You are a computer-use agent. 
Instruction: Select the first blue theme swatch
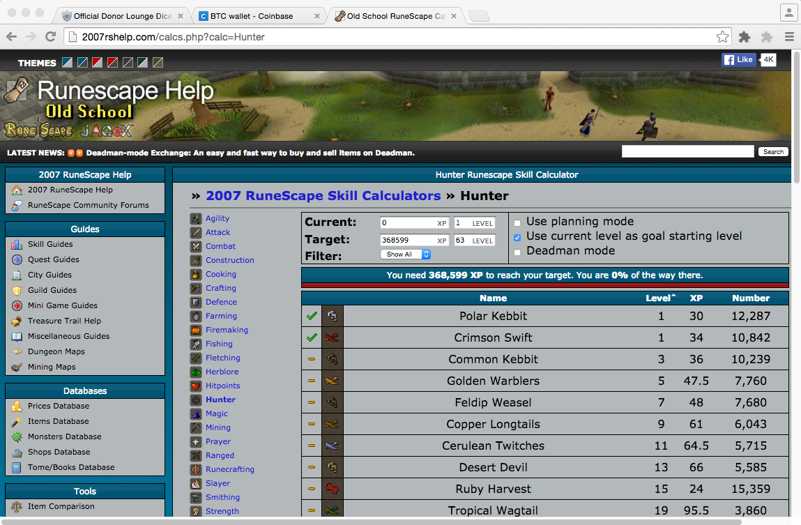(68, 62)
